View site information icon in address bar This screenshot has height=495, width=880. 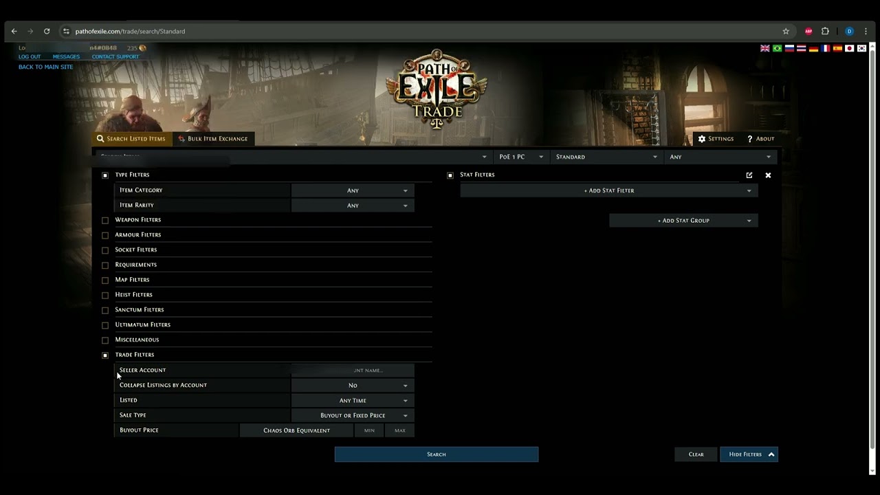point(66,31)
